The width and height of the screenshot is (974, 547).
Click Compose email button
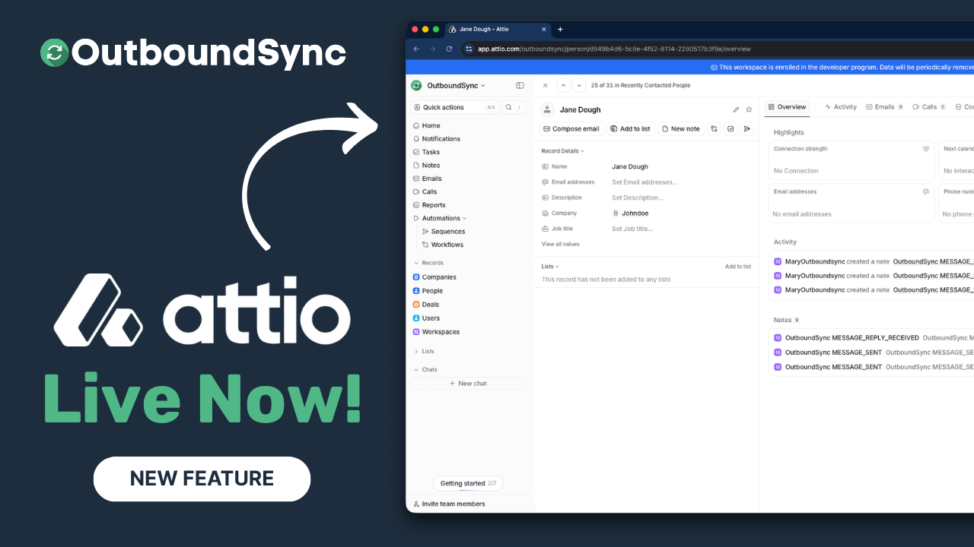(571, 129)
